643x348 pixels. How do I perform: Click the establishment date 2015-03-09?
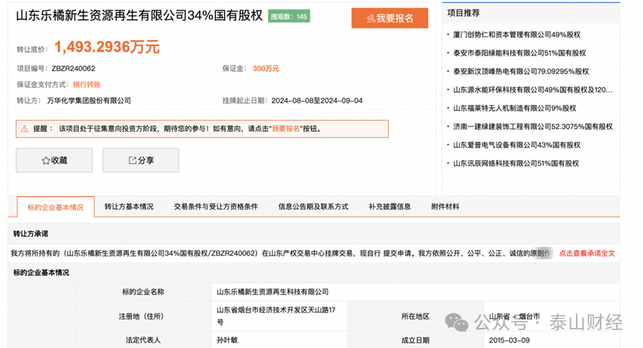coord(510,341)
